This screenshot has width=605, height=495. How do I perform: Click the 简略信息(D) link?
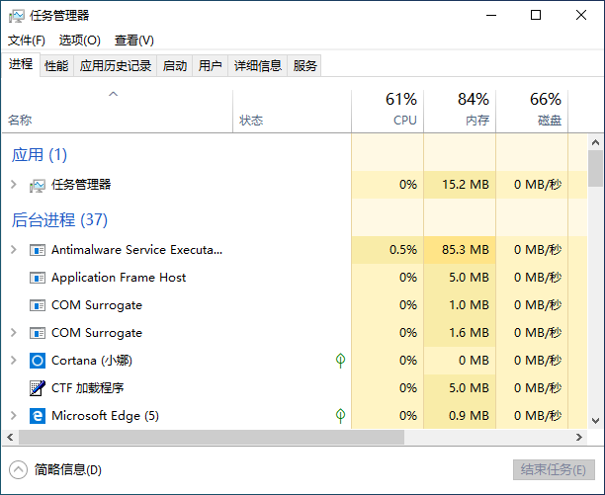click(68, 470)
